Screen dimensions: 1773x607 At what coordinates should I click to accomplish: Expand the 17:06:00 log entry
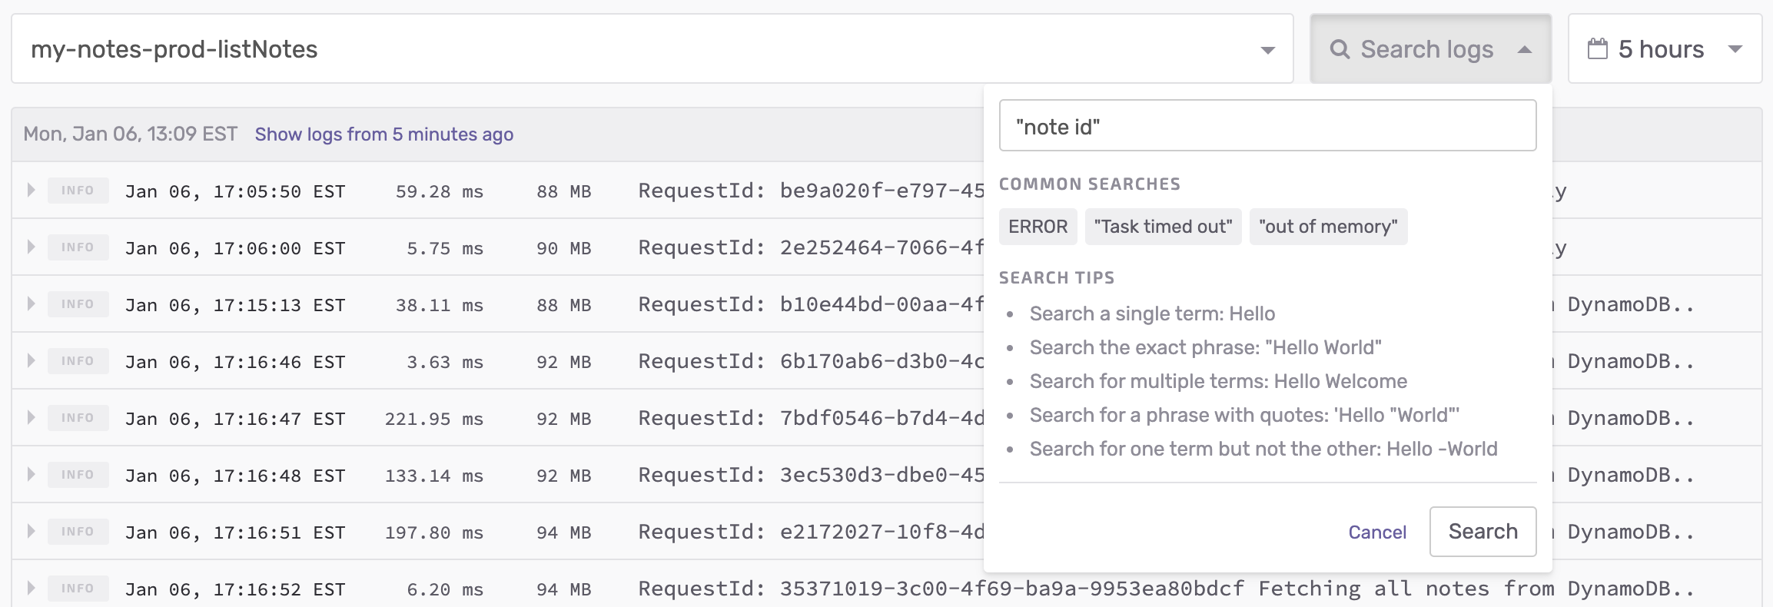click(31, 247)
